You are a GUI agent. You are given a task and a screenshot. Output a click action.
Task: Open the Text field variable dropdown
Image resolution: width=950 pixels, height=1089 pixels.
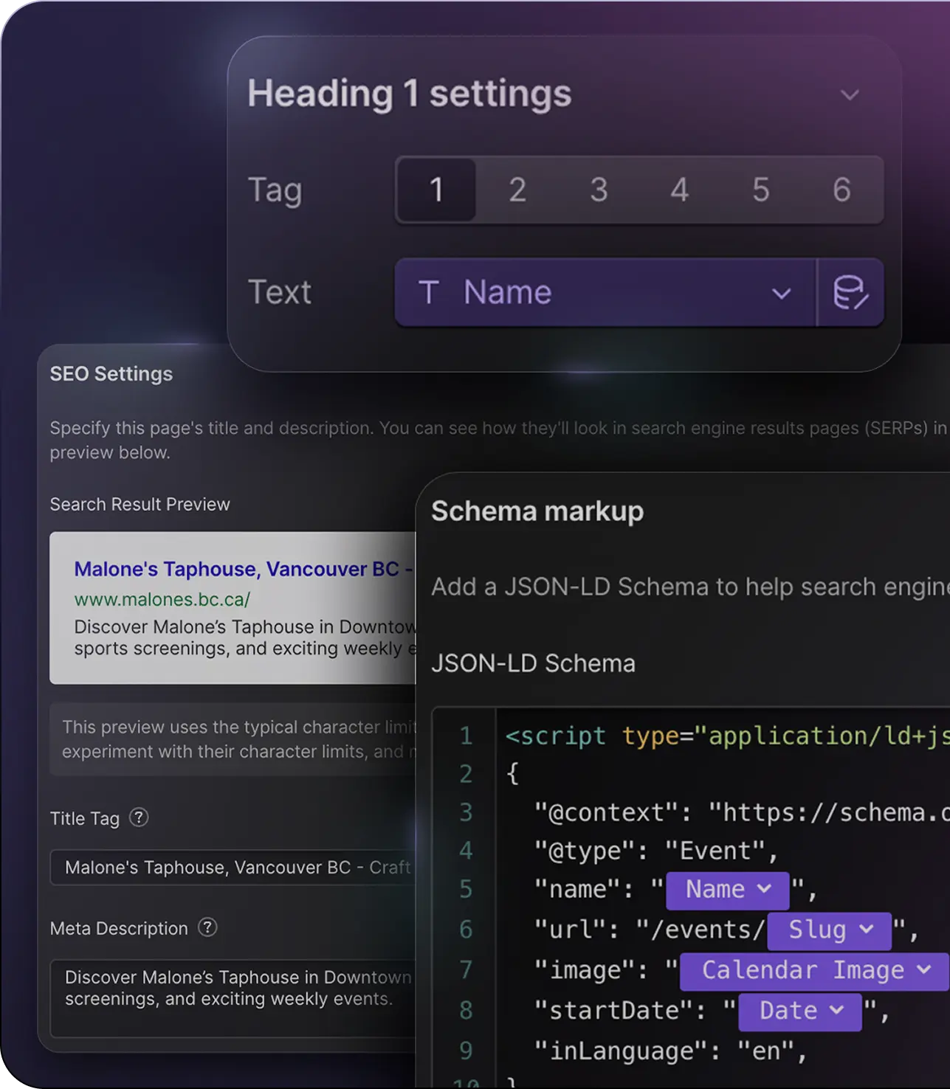(782, 293)
